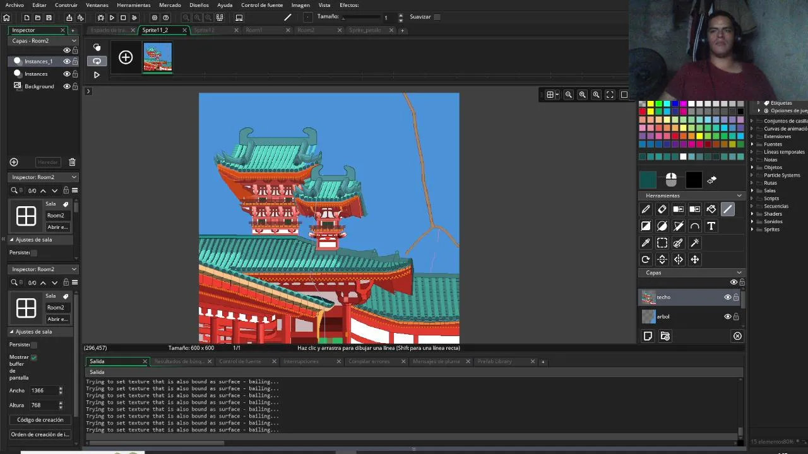Collapse the Capas panel header
The height and width of the screenshot is (454, 808).
[739, 272]
